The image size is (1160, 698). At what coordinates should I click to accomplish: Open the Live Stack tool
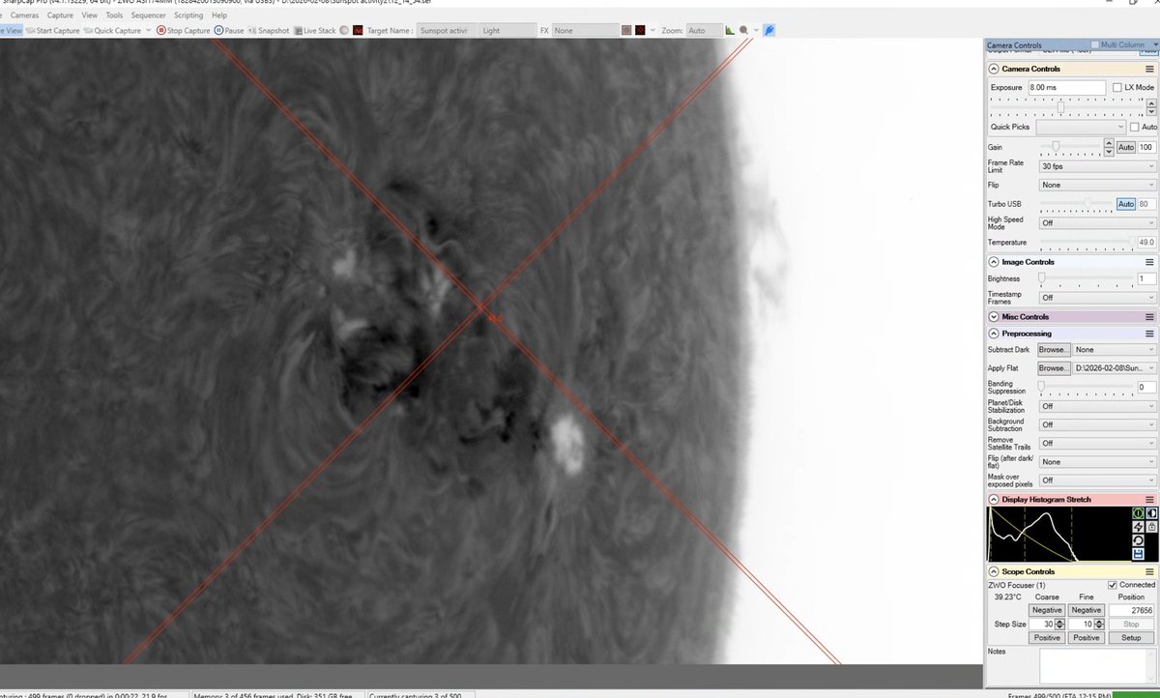point(315,30)
